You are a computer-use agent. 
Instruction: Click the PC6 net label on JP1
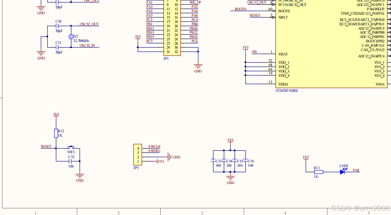click(194, 41)
